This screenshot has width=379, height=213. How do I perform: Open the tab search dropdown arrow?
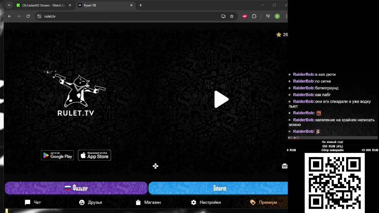(9, 5)
